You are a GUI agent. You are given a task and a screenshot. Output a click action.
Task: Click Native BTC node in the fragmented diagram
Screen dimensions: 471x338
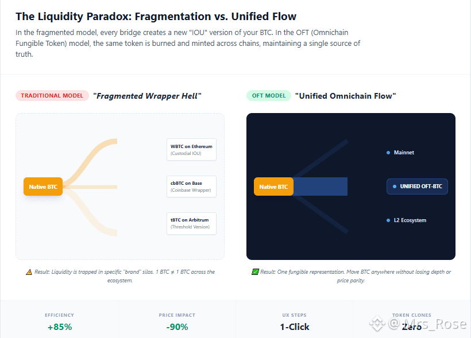click(x=43, y=187)
